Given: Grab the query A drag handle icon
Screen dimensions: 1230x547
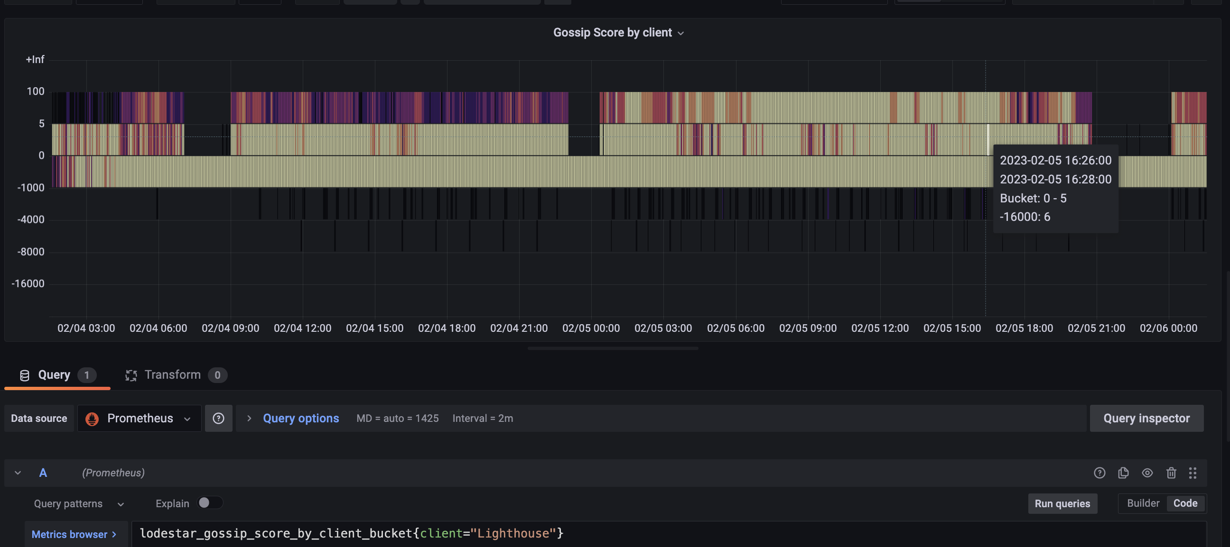Looking at the screenshot, I should point(1193,473).
